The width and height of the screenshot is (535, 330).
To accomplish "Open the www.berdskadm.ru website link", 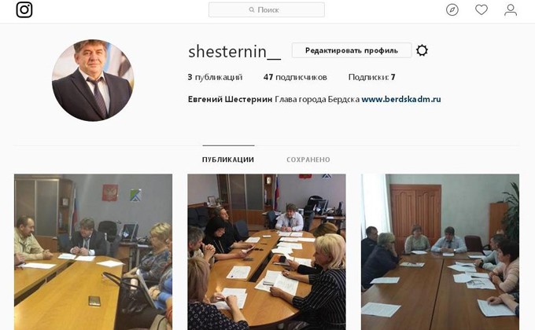I will click(401, 99).
